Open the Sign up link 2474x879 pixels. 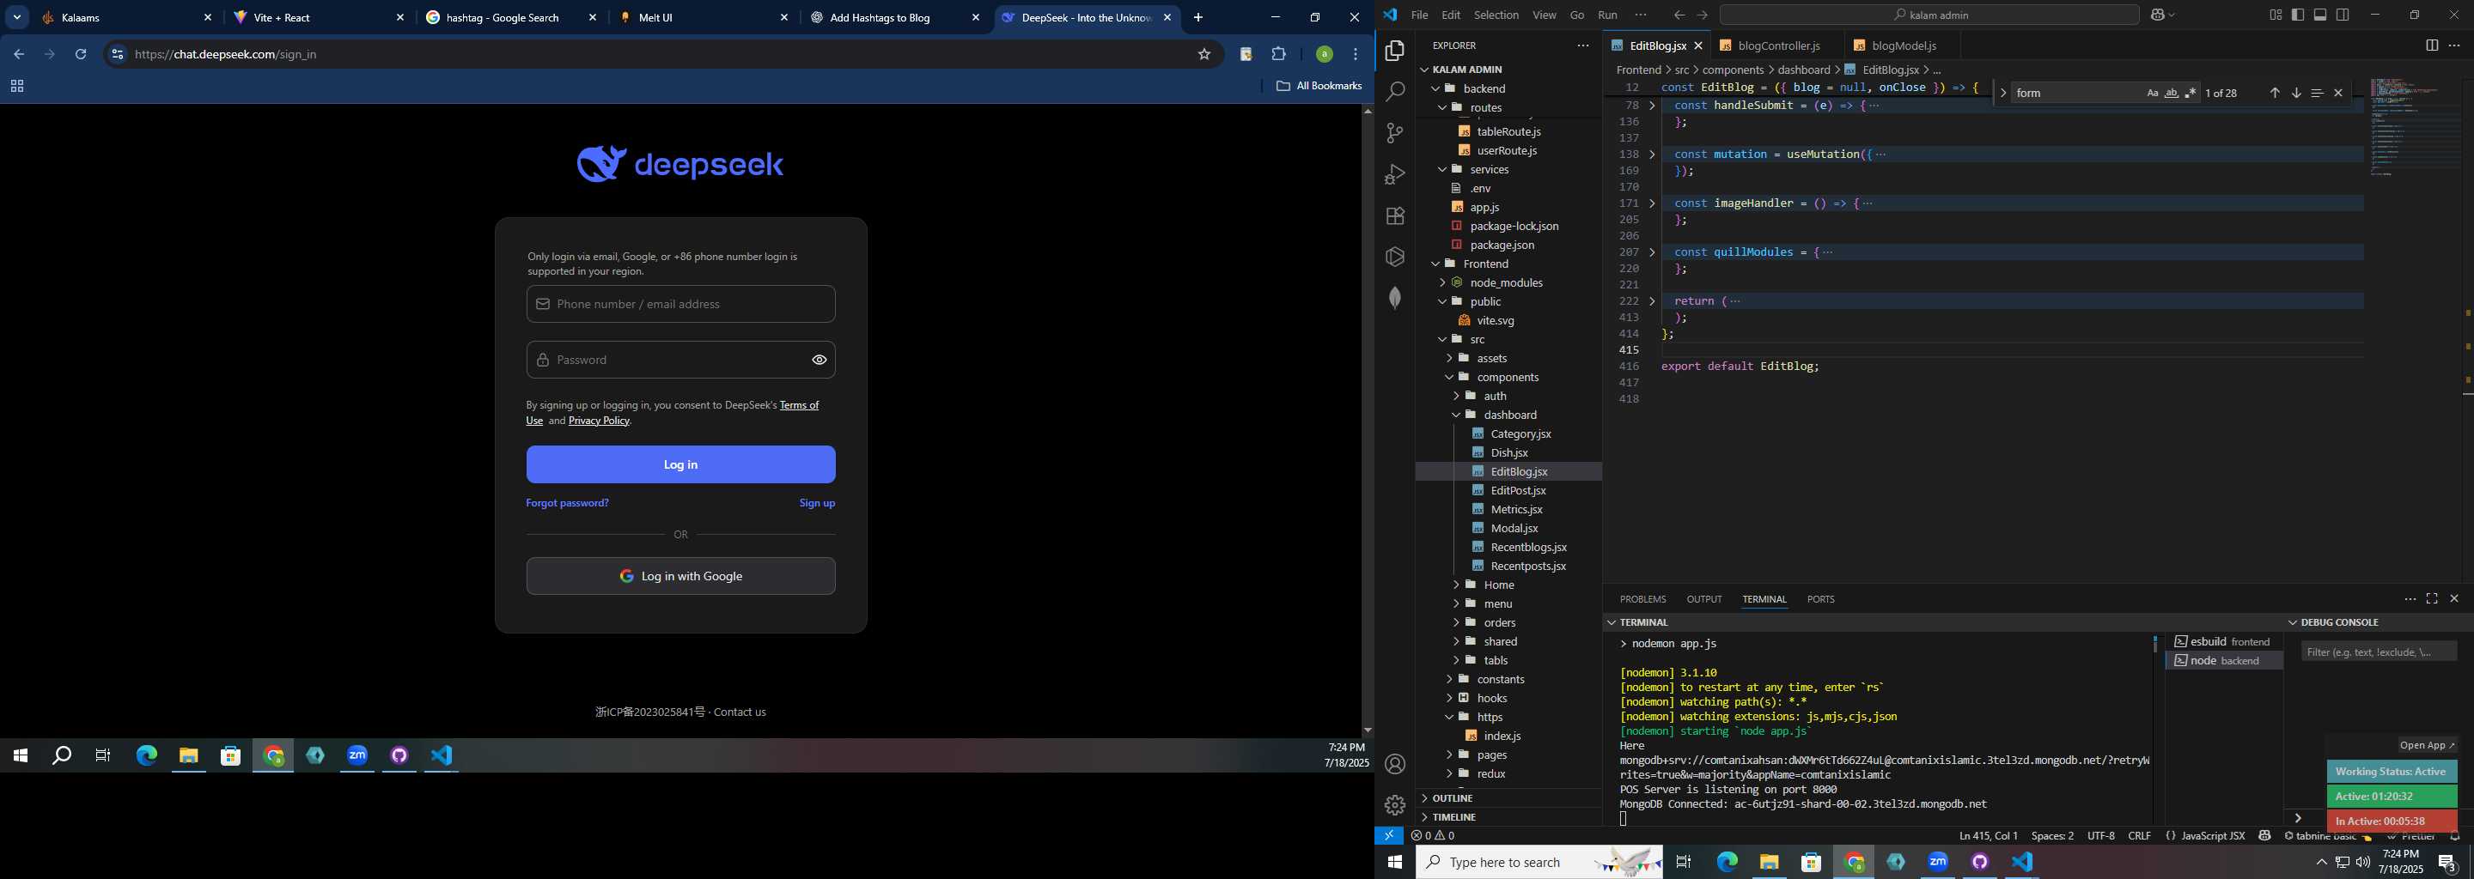817,503
